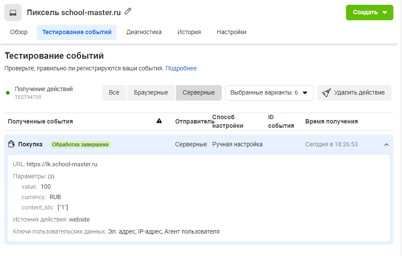
Task: Click the Параметры: (3) label
Action: pos(34,176)
